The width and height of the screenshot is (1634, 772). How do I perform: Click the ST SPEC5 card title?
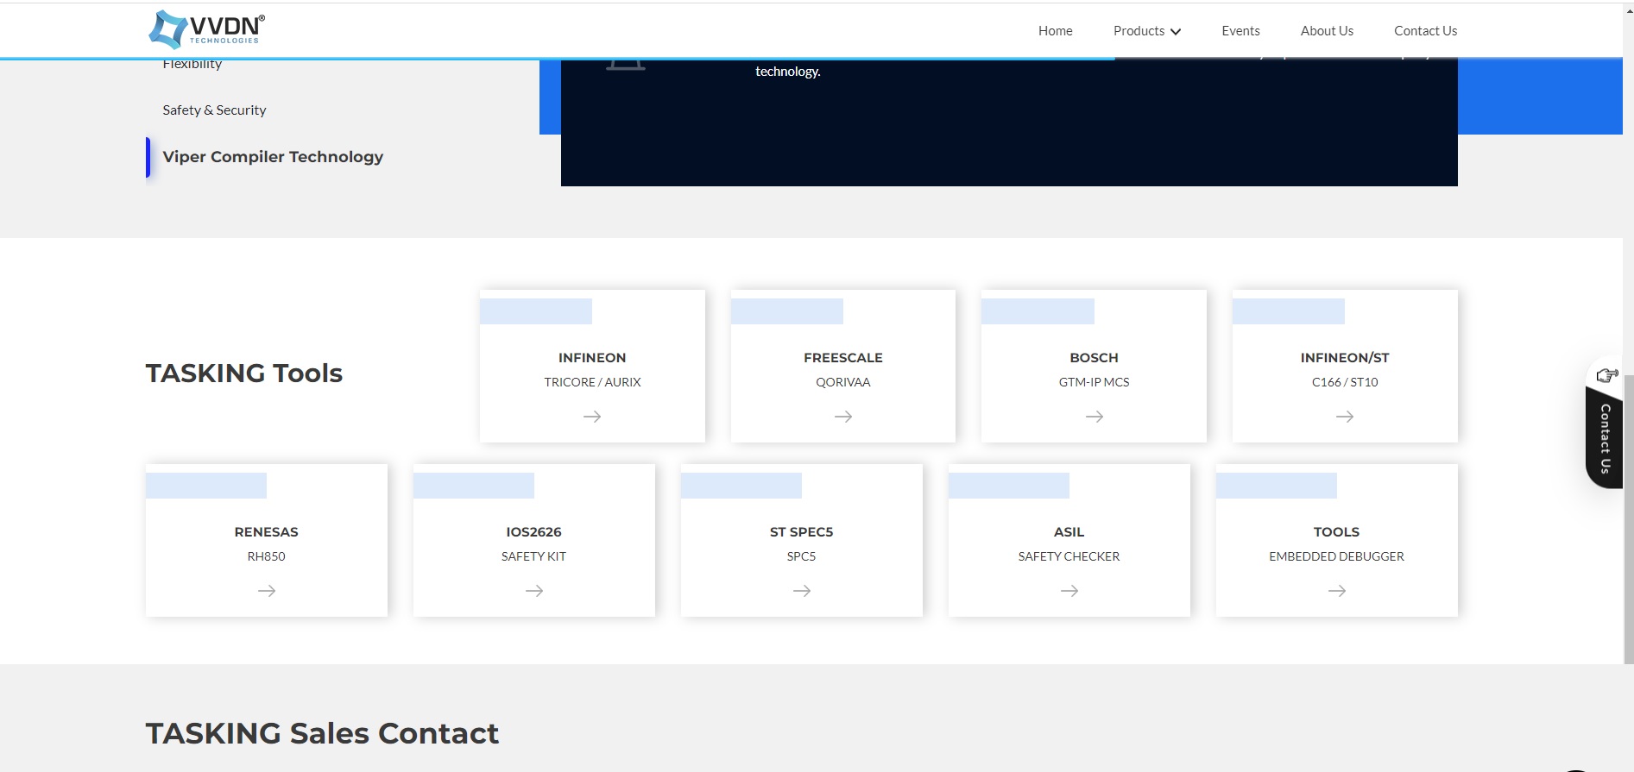pyautogui.click(x=802, y=532)
